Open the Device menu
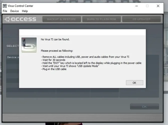 tap(14, 11)
